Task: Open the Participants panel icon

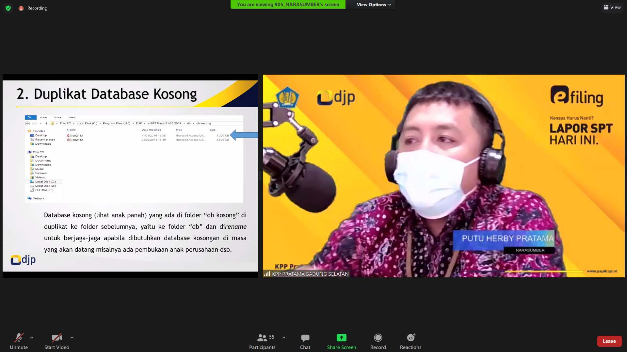Action: tap(262, 338)
